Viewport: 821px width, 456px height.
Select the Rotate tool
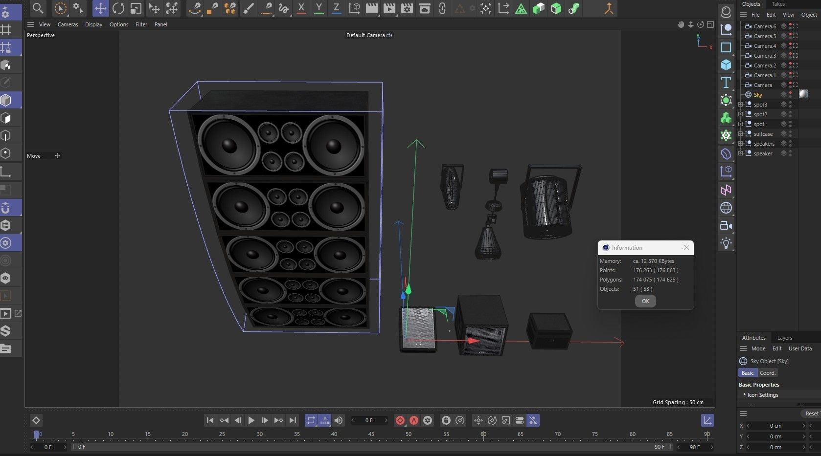point(118,8)
